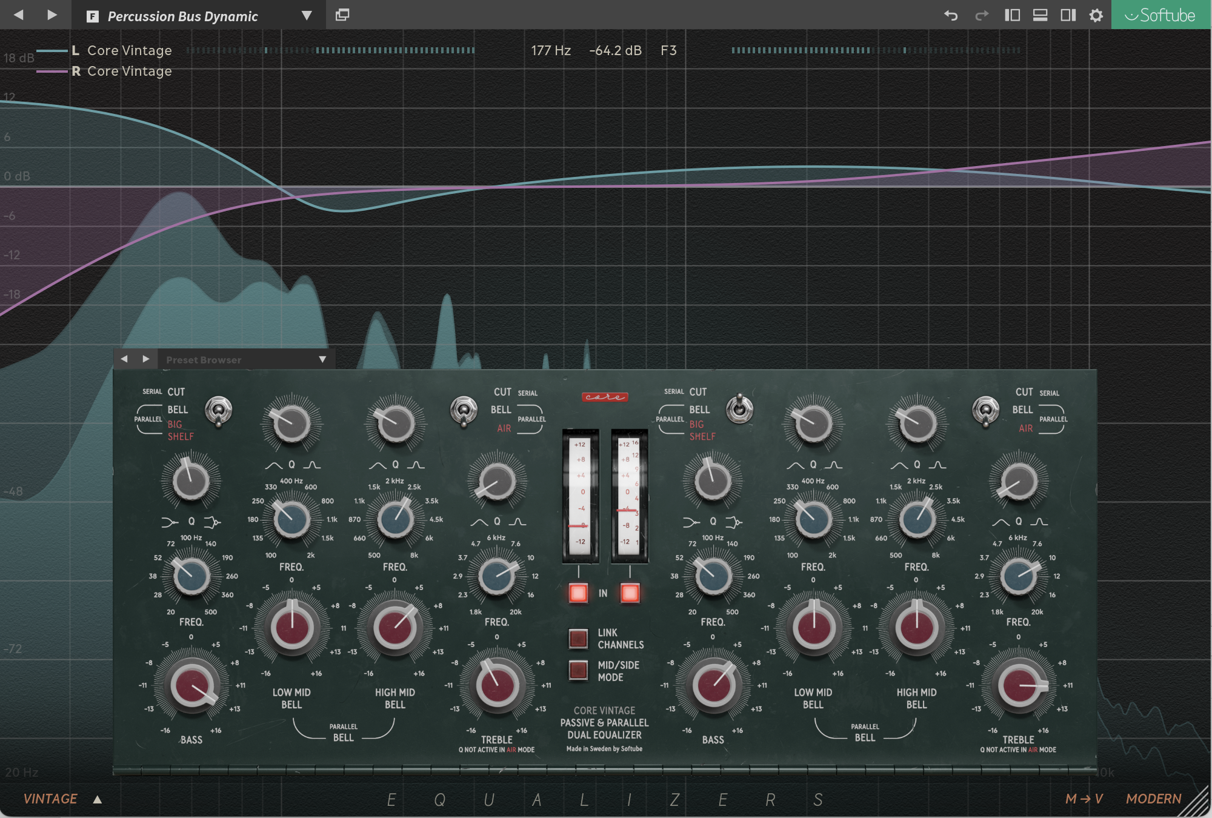Click the duplicate preset icon beside preset name

tap(342, 15)
